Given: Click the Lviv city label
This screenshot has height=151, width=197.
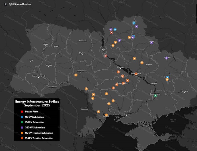Looking at the screenshot, I should point(31,61).
